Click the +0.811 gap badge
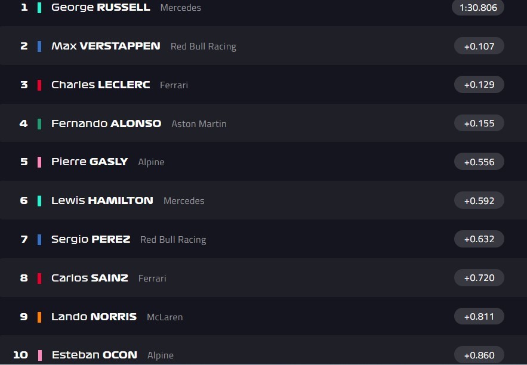 [479, 317]
